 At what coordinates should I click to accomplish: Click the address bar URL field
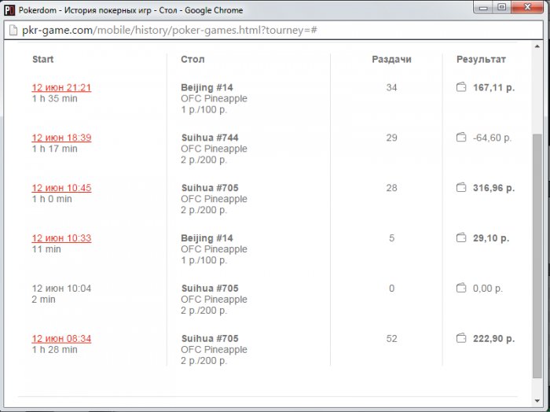[273, 30]
